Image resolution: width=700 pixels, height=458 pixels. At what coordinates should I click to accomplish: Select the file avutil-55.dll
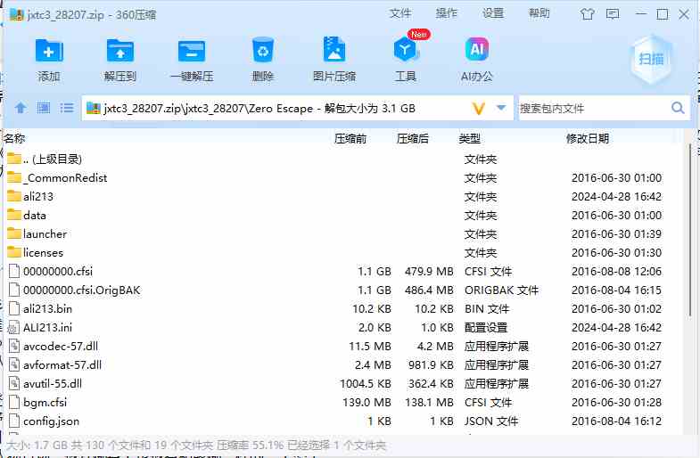(x=343, y=384)
